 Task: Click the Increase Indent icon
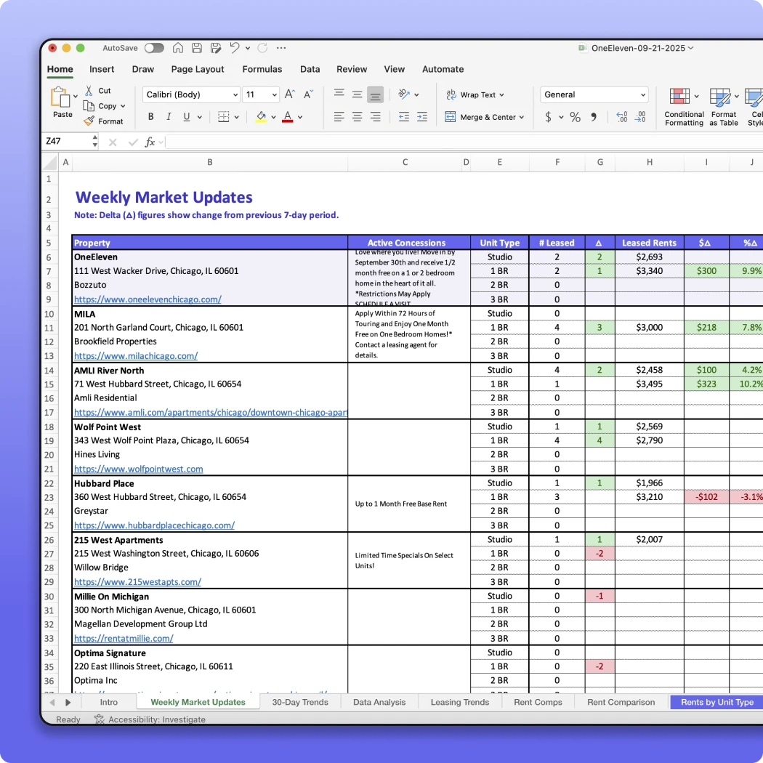pyautogui.click(x=422, y=117)
